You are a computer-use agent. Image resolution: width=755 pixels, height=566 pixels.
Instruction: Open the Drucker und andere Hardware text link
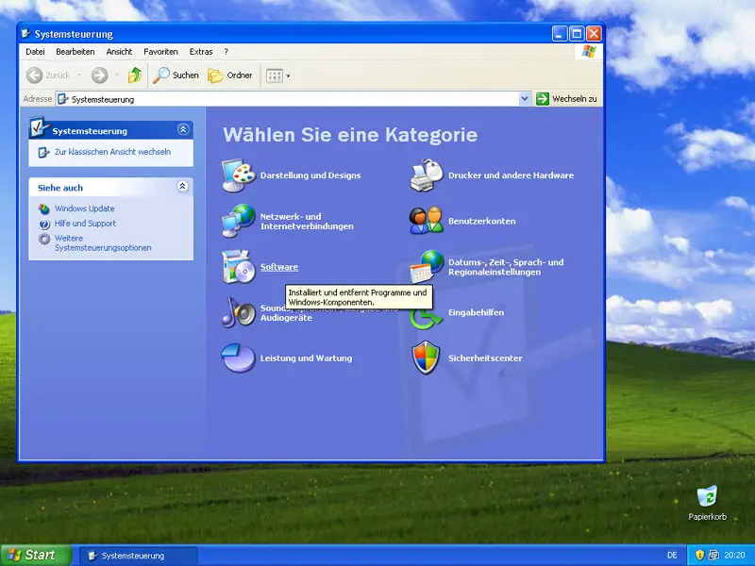point(512,175)
